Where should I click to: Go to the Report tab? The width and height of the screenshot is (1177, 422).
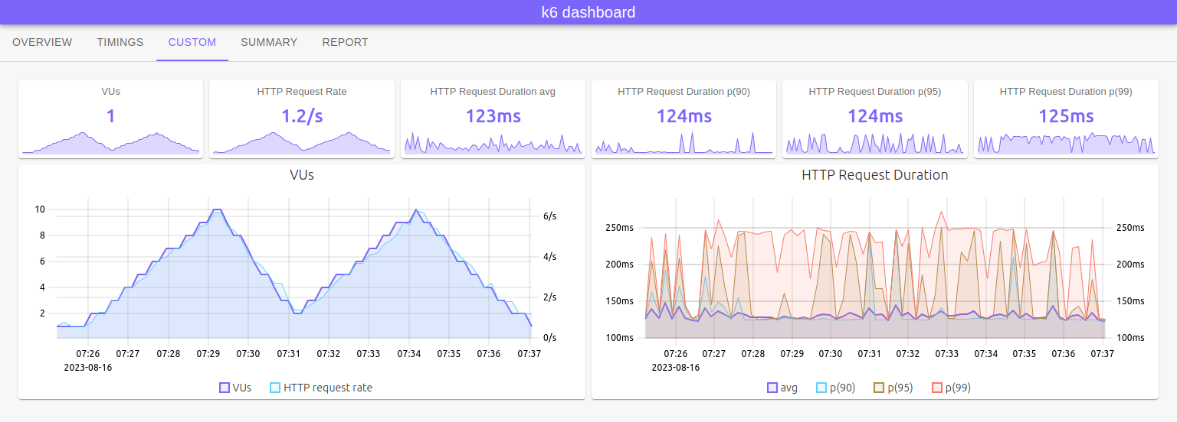345,43
